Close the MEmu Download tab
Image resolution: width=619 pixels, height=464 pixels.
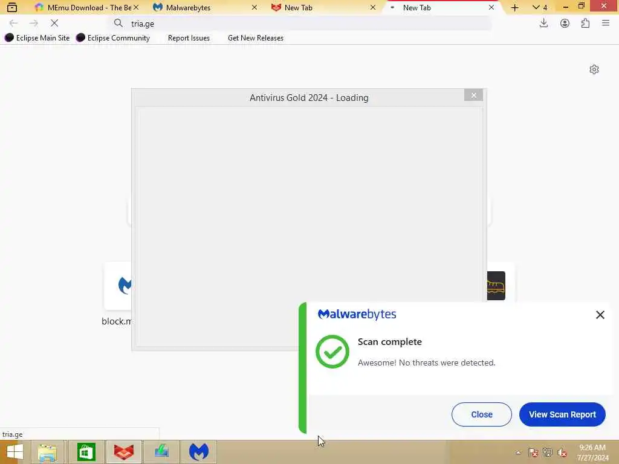tap(136, 7)
